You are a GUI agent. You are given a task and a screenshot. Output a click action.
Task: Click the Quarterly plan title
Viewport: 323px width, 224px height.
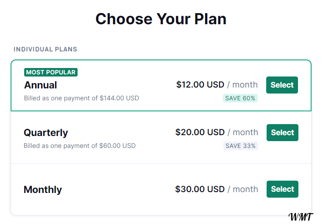[x=46, y=133]
